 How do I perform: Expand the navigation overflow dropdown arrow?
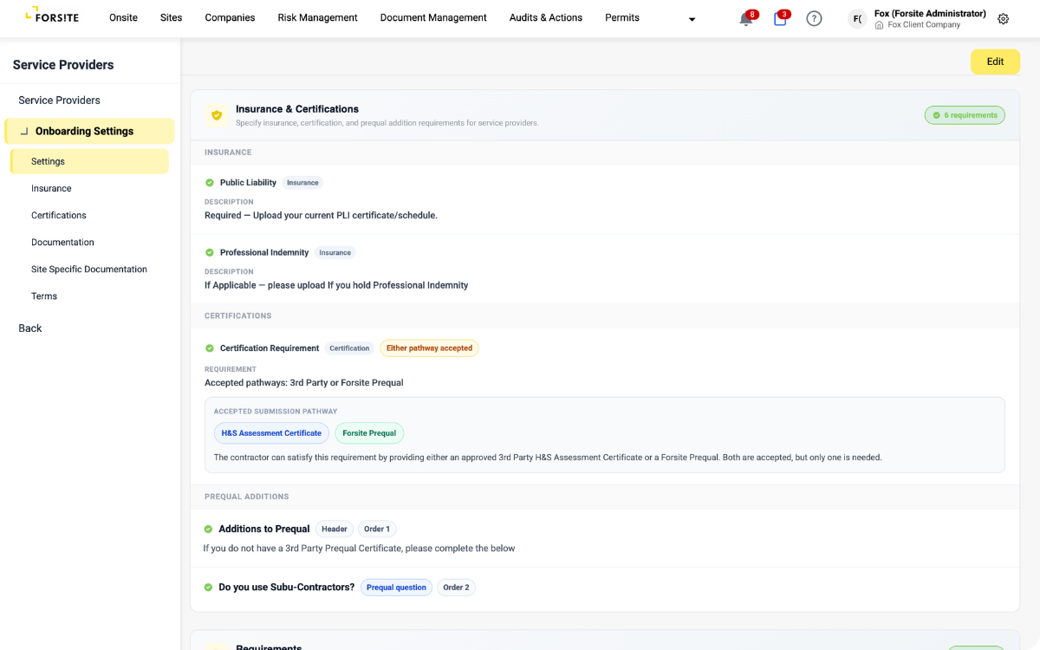point(692,20)
